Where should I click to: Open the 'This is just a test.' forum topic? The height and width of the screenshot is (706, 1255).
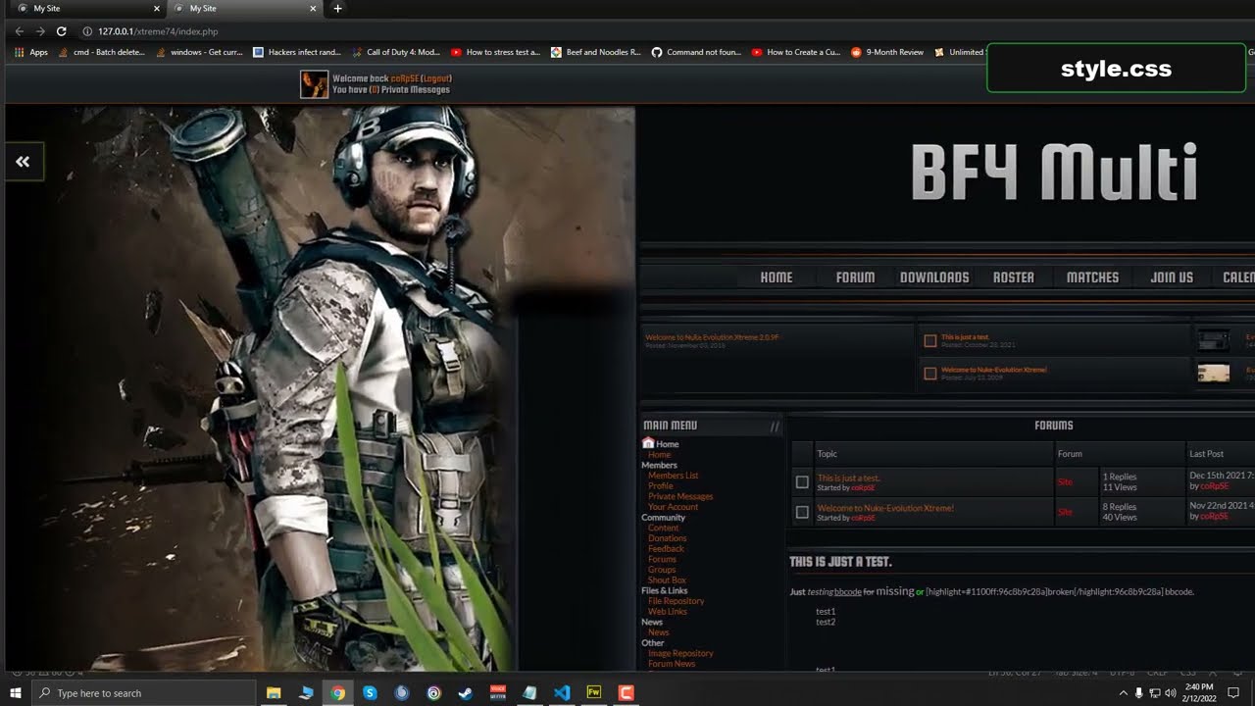849,479
